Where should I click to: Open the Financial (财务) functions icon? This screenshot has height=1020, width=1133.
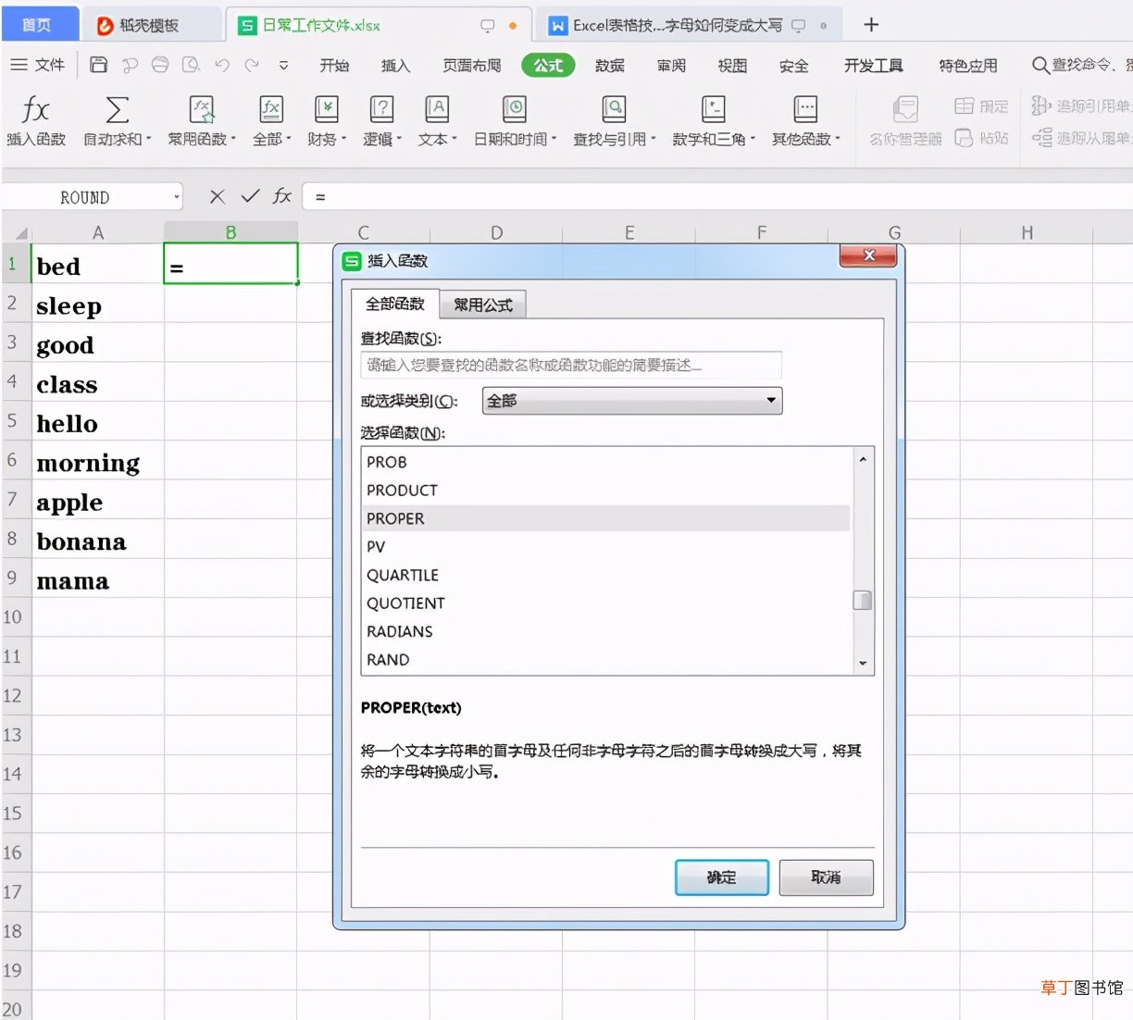click(x=326, y=109)
